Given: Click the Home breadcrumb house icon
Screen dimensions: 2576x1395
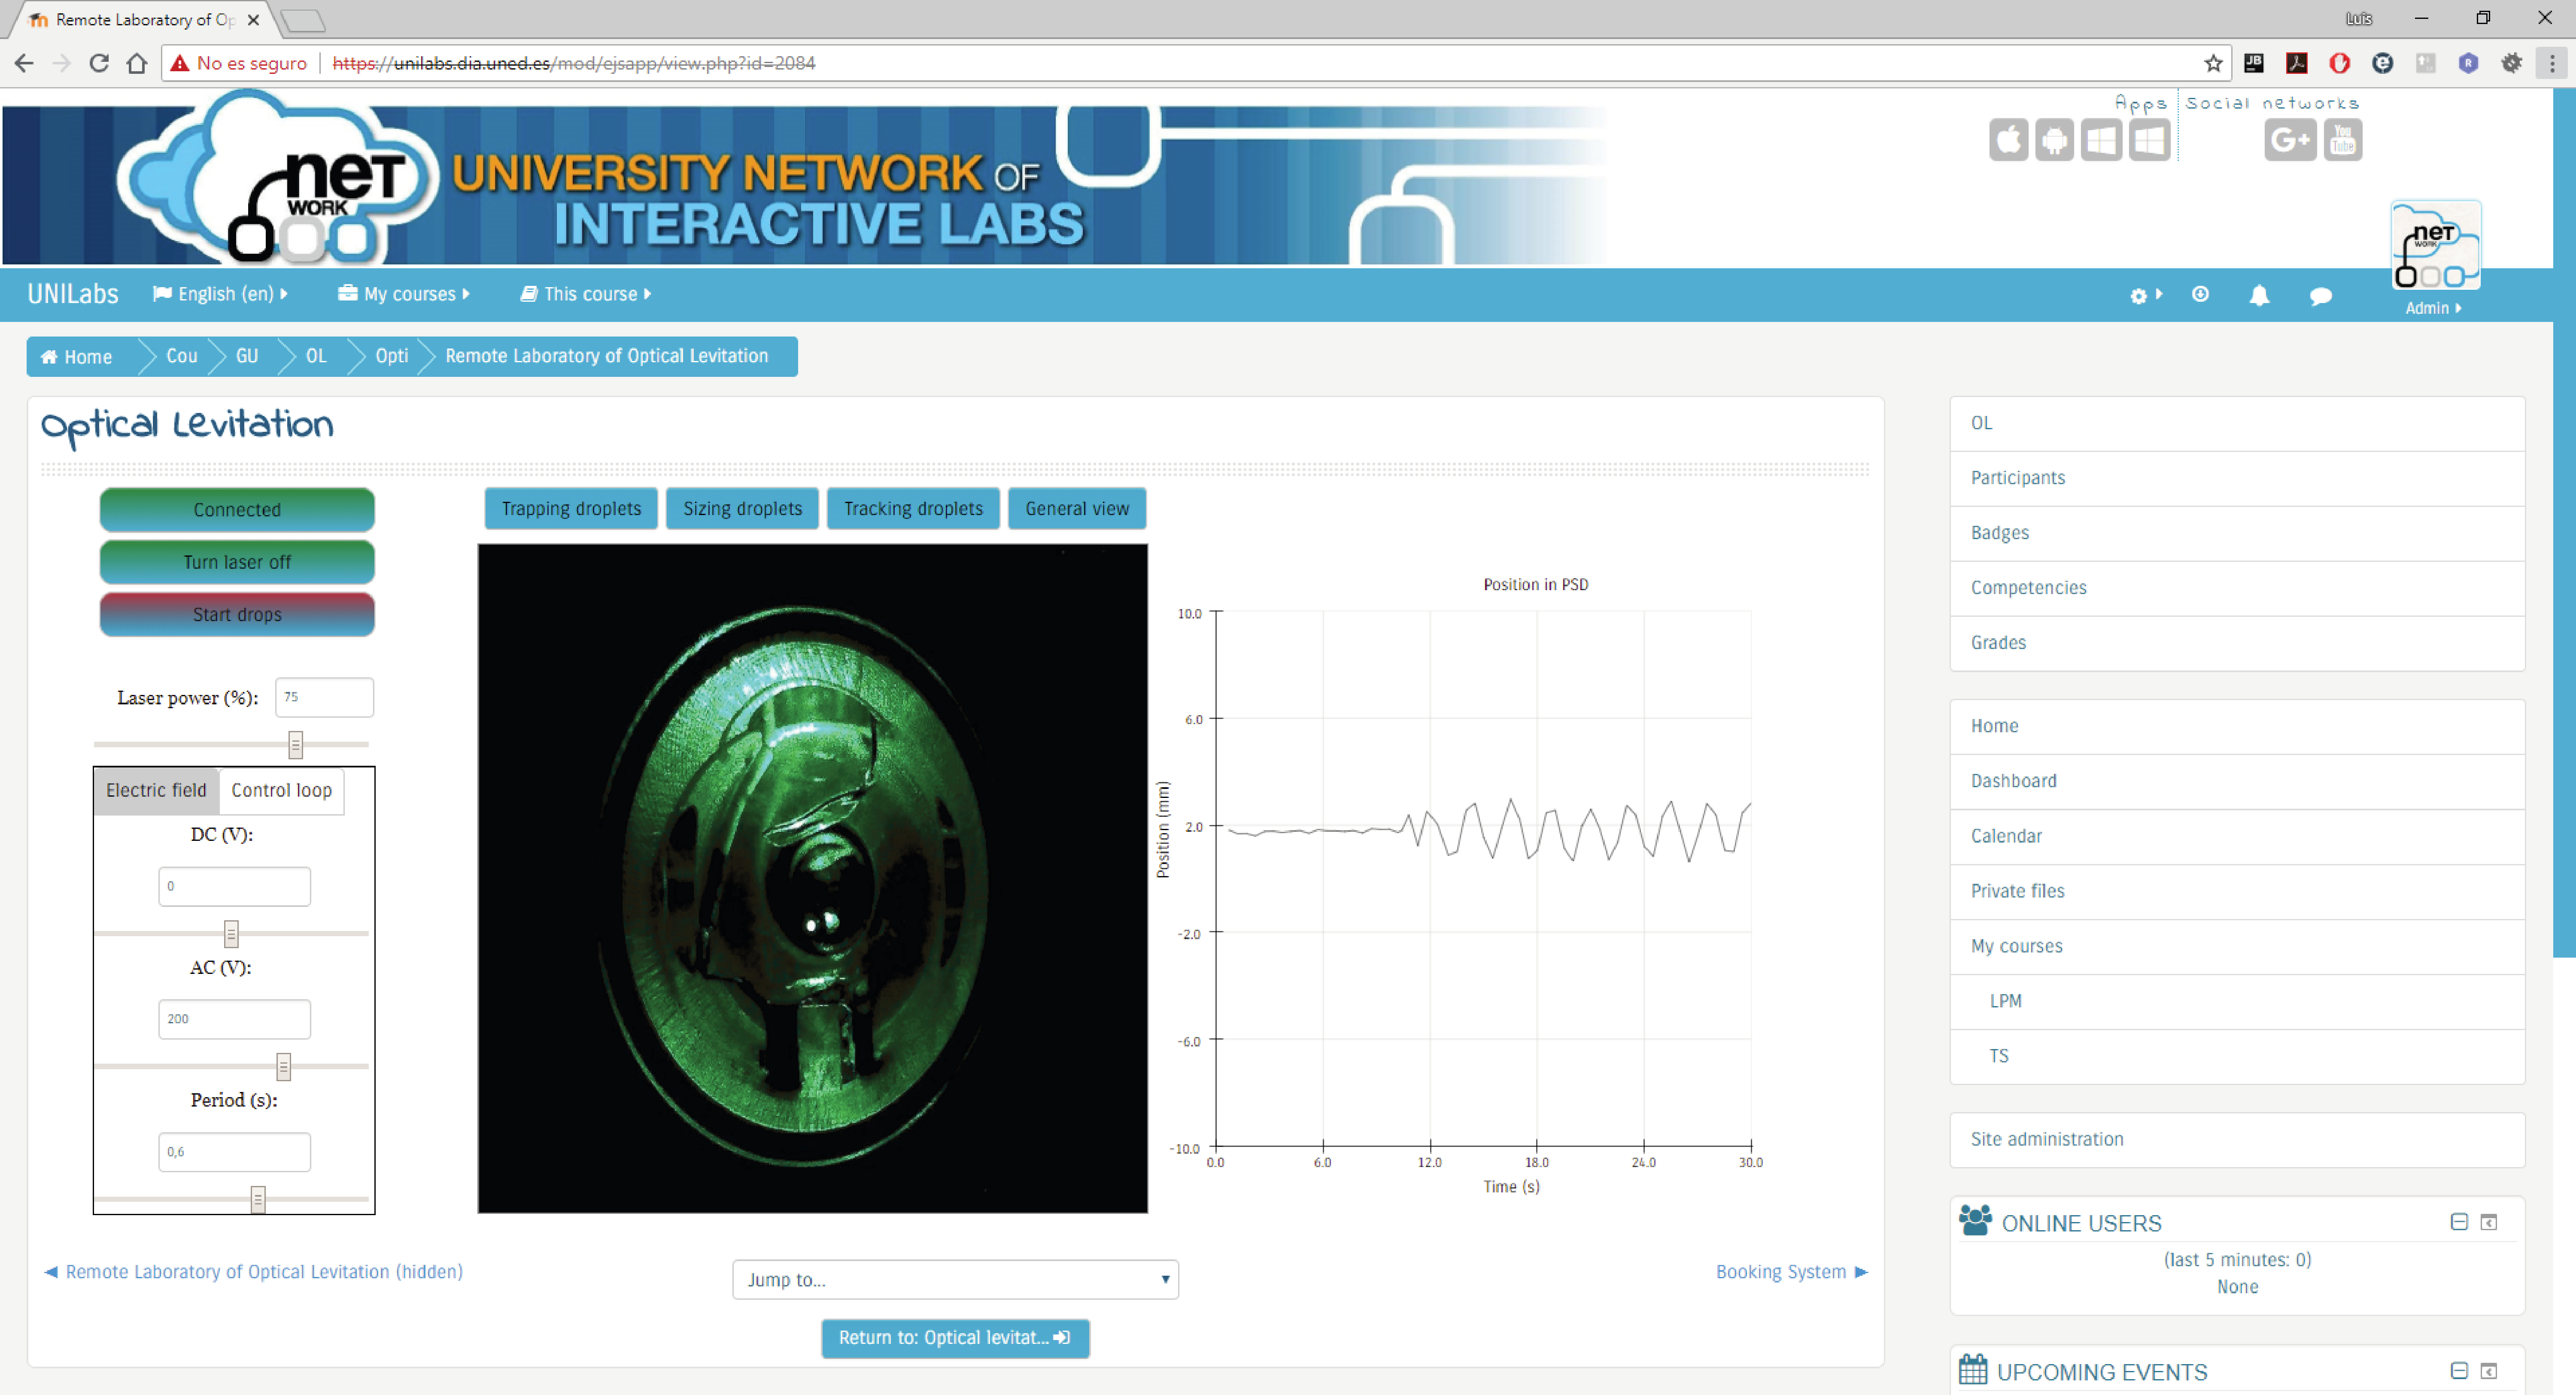Looking at the screenshot, I should click(49, 357).
